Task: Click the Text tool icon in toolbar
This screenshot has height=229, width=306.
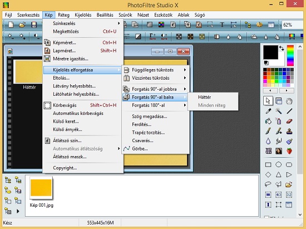Action: [222, 25]
